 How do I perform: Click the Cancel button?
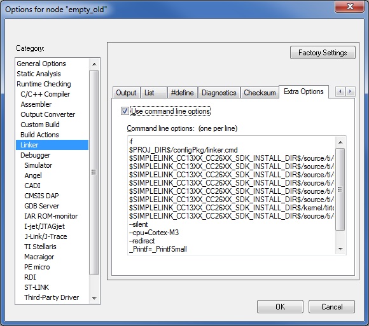tap(331, 306)
